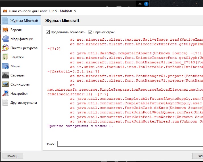Select the Серверы page
This screenshot has height=162, width=203.
pyautogui.click(x=21, y=75)
